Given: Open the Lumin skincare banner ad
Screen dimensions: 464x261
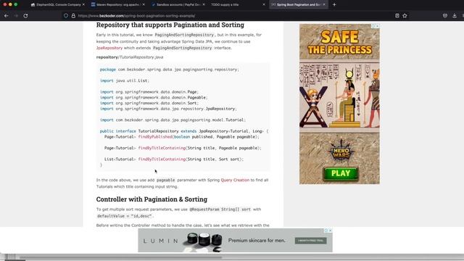Looking at the screenshot, I should click(x=235, y=240).
